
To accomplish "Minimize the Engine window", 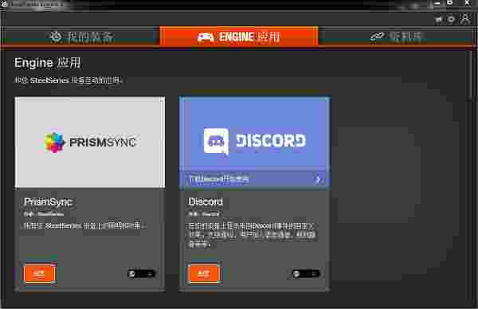I will tap(437, 4).
